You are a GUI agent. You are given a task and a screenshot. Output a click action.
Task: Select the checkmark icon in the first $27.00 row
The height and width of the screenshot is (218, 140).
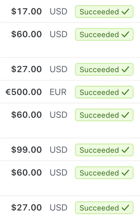125,69
